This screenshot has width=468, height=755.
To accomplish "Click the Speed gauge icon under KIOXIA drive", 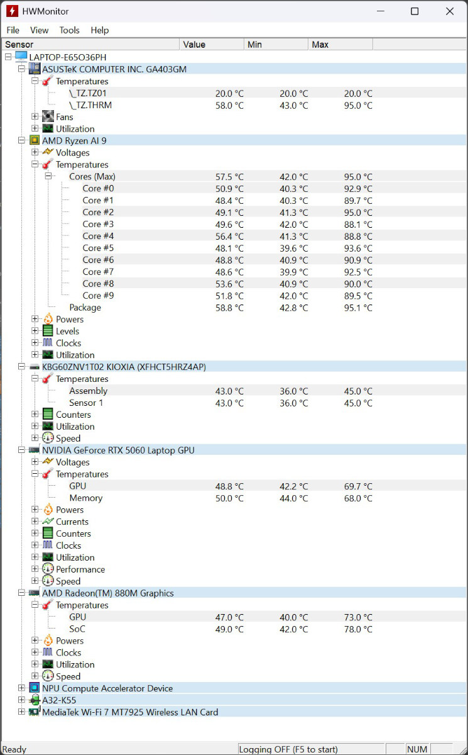I will (x=48, y=439).
